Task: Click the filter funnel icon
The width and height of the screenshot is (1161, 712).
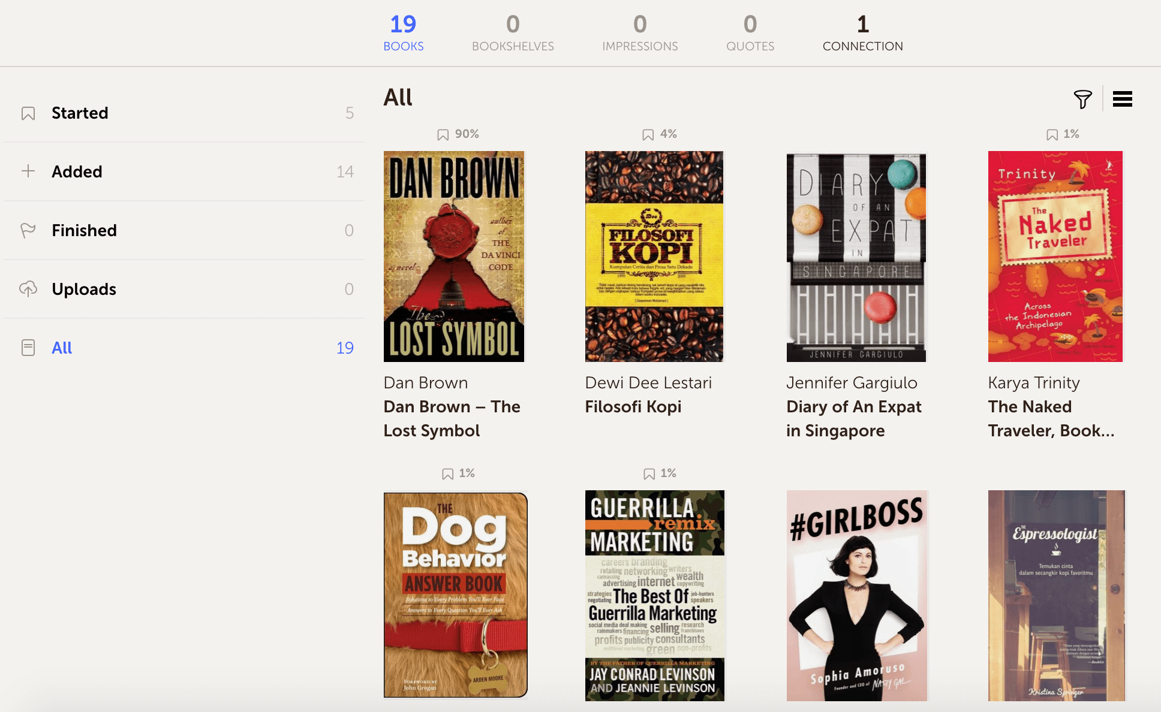Action: pyautogui.click(x=1082, y=99)
